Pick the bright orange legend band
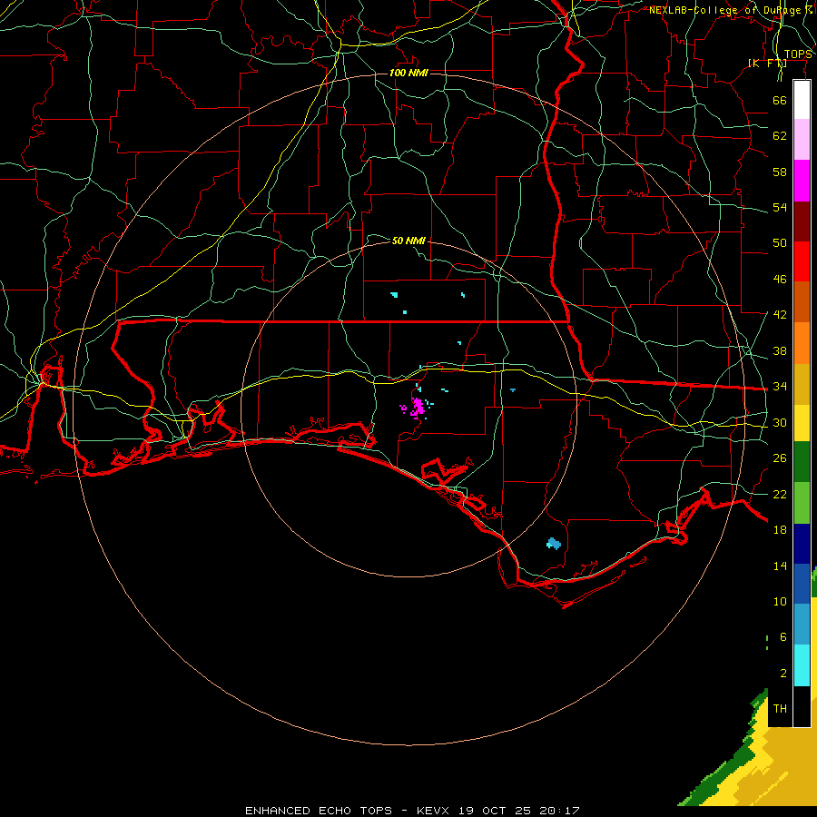Image resolution: width=817 pixels, height=817 pixels. [x=802, y=343]
